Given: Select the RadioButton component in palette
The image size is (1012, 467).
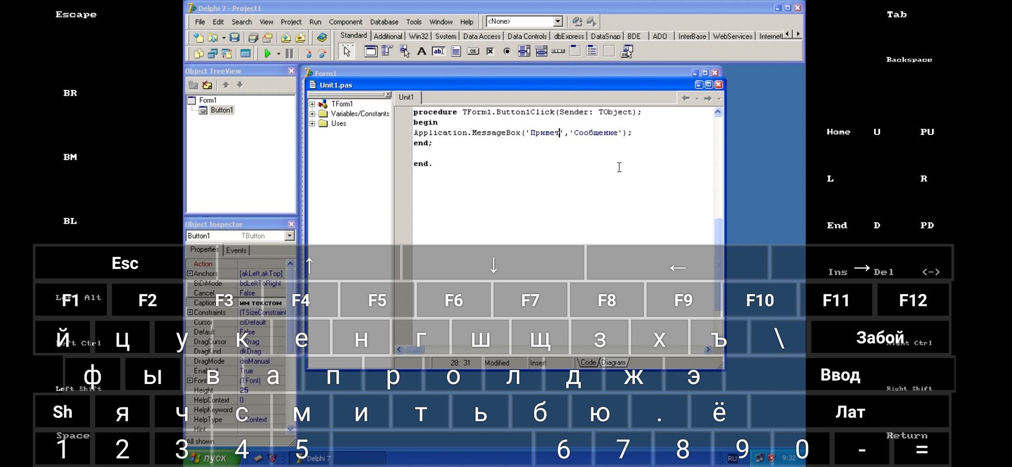Looking at the screenshot, I should 507,51.
